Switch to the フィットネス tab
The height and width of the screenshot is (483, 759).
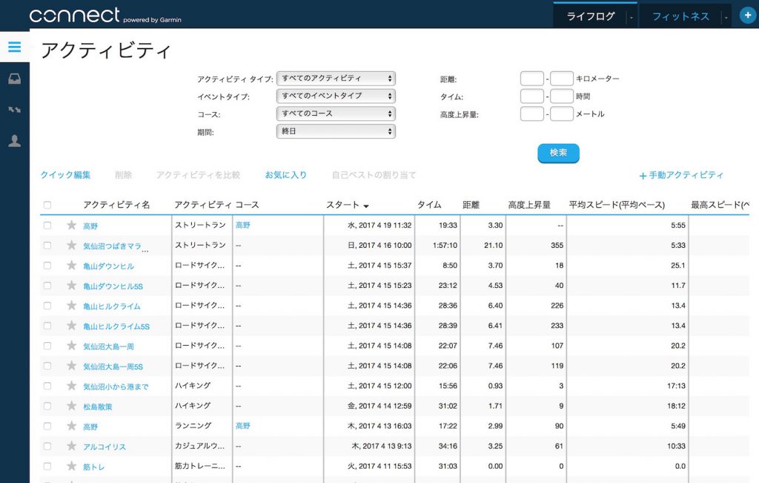[x=680, y=16]
